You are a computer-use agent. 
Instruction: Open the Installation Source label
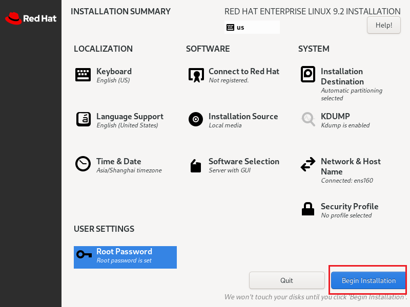(x=243, y=116)
